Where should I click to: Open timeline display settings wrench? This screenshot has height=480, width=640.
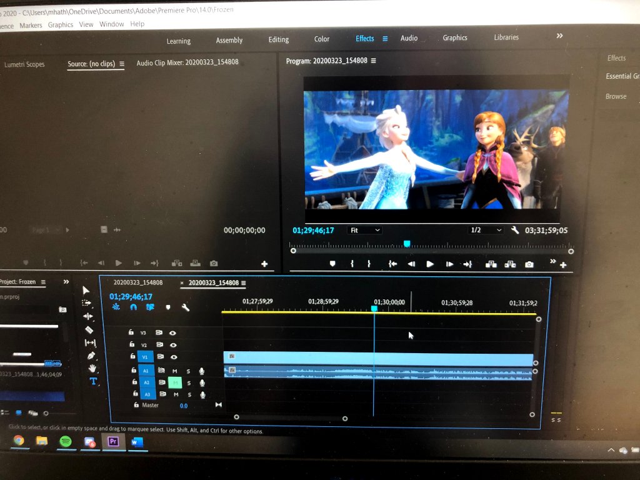pos(186,307)
